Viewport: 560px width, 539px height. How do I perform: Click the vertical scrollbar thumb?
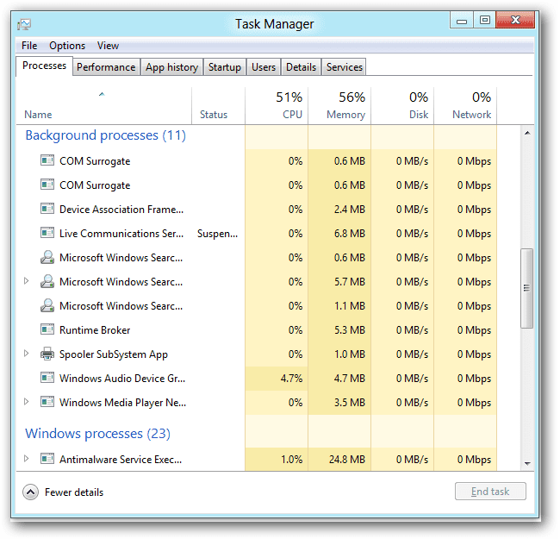point(527,288)
